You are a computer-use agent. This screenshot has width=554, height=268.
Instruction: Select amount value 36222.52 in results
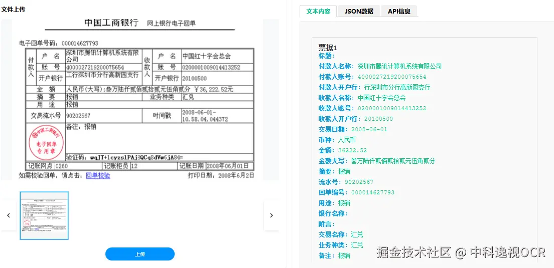(x=352, y=151)
